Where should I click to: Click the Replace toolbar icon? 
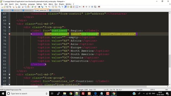(42, 7)
